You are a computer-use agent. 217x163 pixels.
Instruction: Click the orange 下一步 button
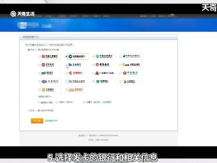click(37, 121)
